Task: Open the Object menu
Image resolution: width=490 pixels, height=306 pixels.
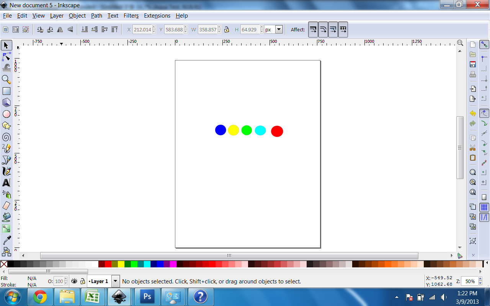Action: (77, 16)
